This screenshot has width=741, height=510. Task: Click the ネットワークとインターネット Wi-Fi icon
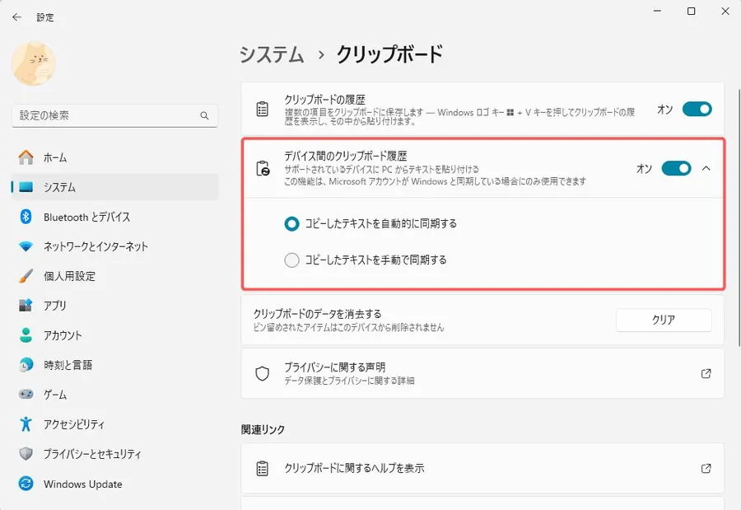click(x=26, y=246)
